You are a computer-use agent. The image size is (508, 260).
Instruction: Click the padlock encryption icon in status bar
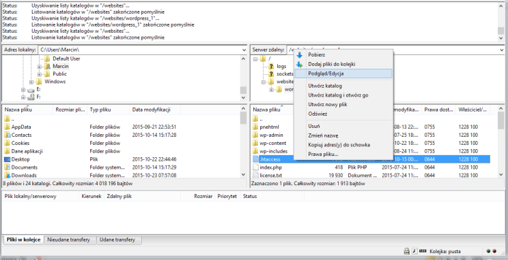[x=406, y=251]
